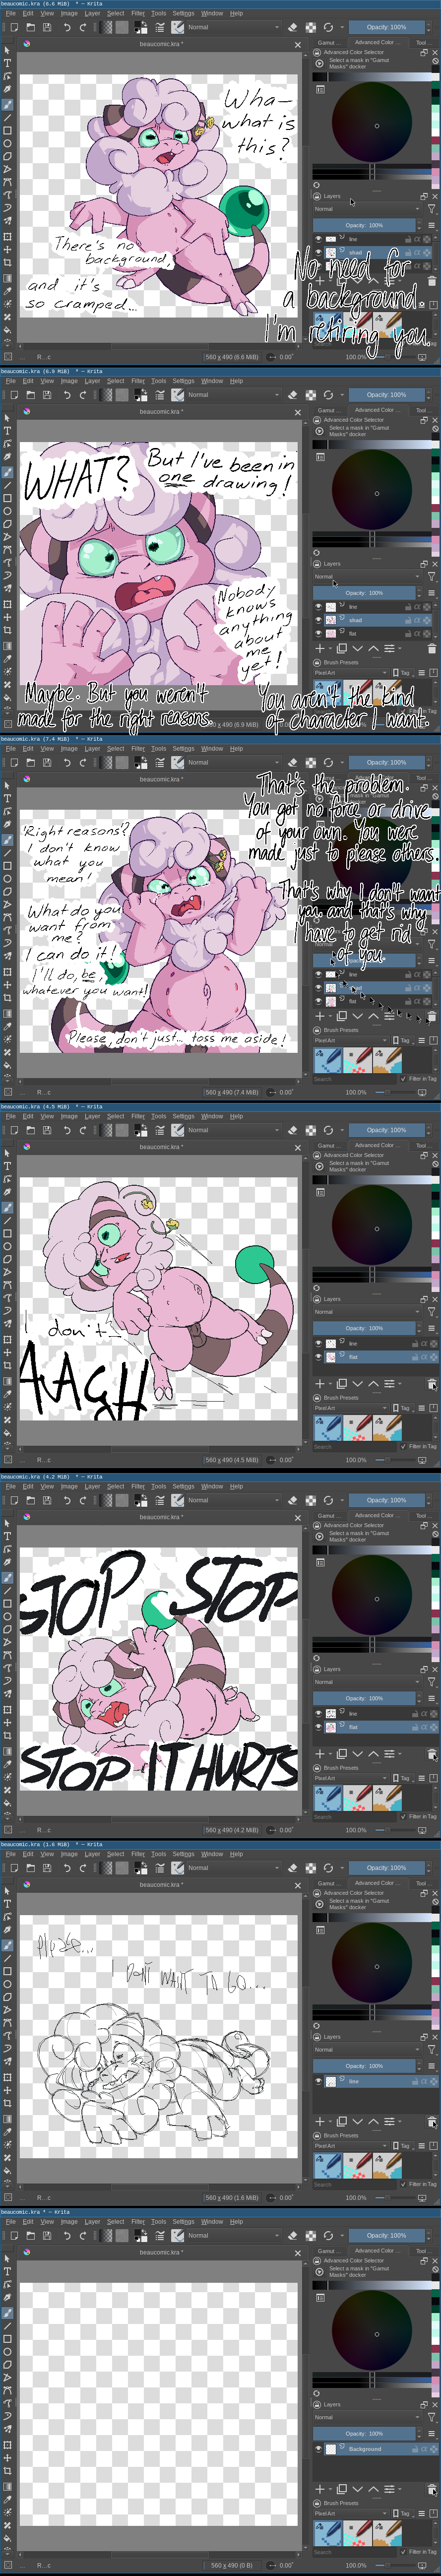Open layer blending mode dropdown in empty-canvas window
The image size is (441, 2576).
367,2417
